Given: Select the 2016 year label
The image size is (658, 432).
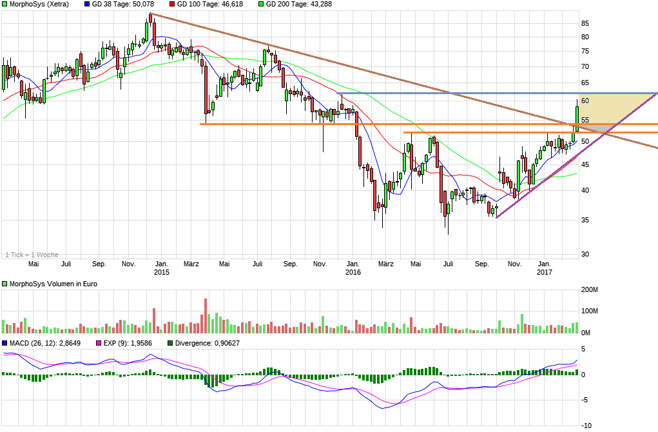Looking at the screenshot, I should pyautogui.click(x=354, y=273).
